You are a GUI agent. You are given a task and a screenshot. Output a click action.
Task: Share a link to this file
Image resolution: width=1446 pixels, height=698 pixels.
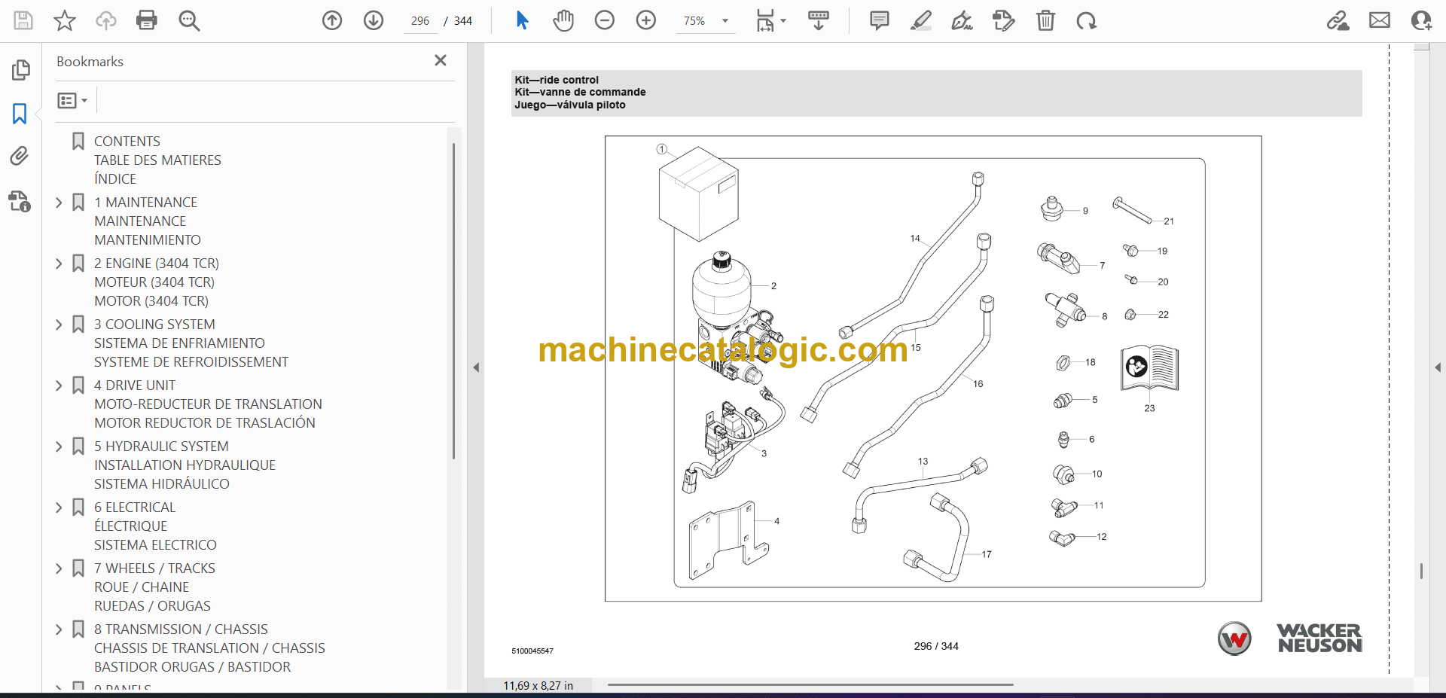tap(1338, 20)
